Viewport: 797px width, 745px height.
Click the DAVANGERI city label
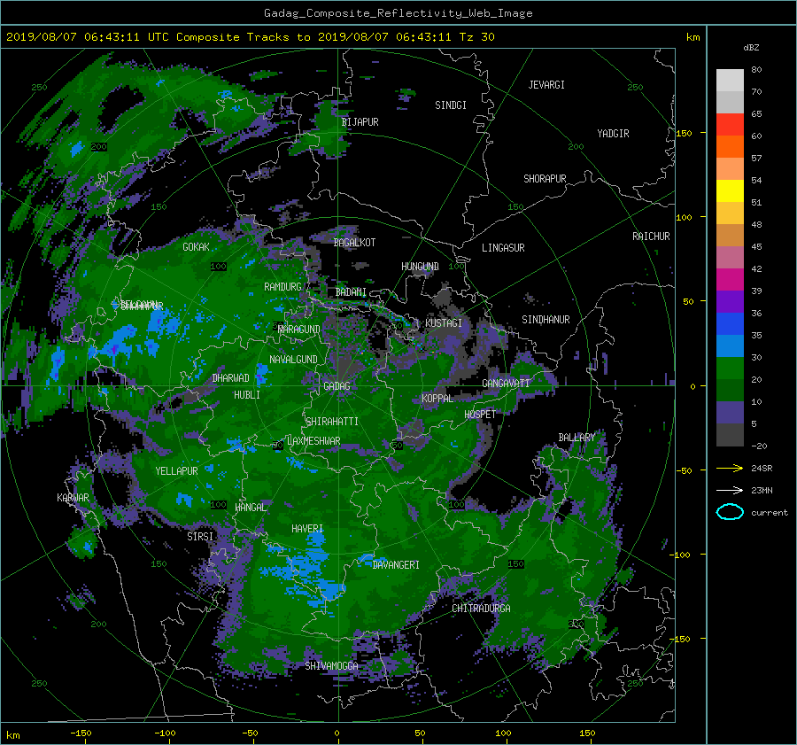click(396, 565)
